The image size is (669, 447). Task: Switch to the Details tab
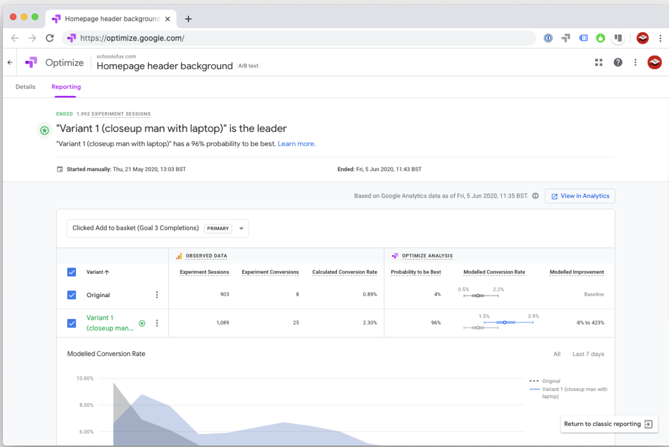pos(25,87)
